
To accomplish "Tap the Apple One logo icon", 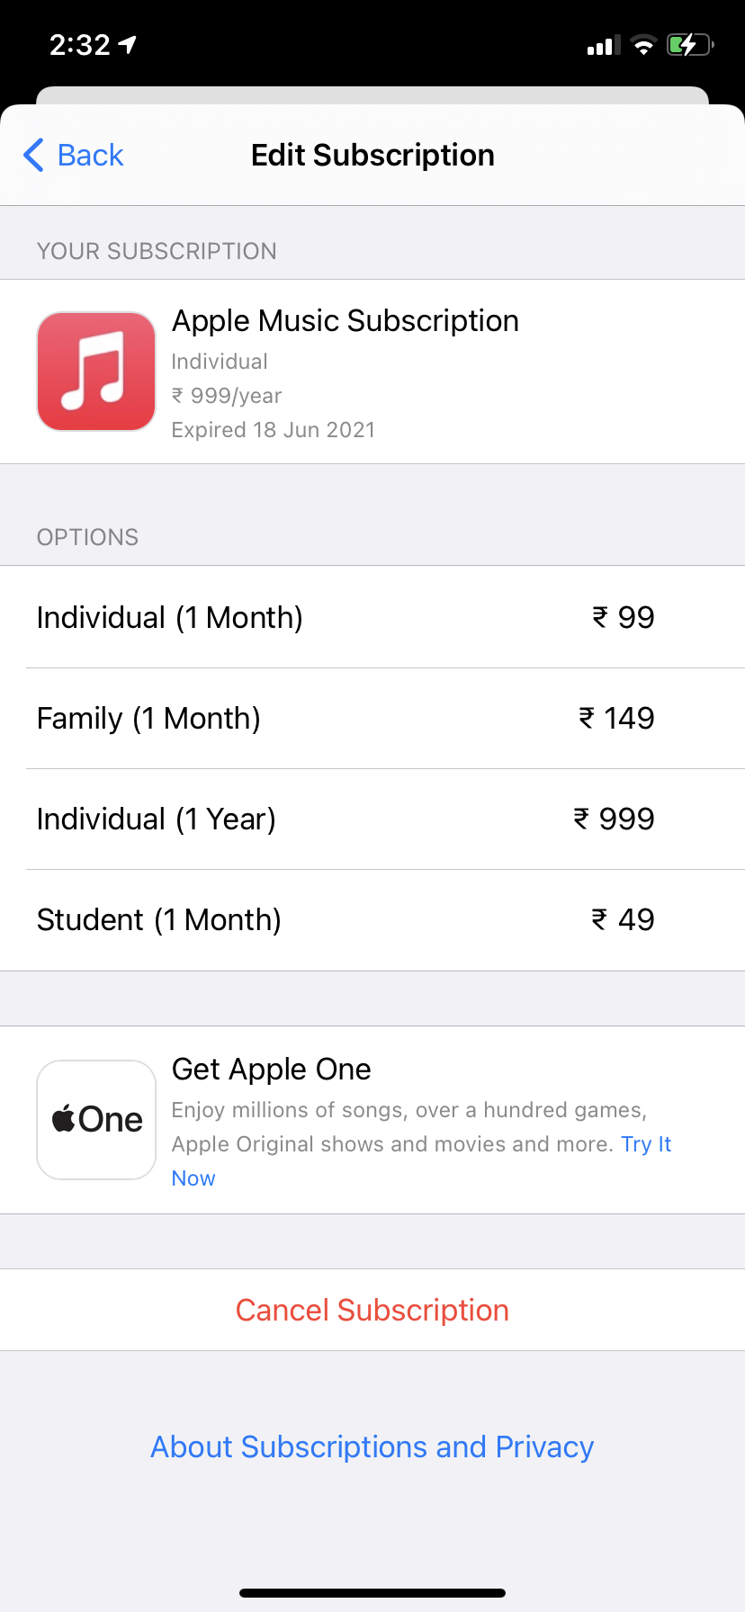I will [96, 1120].
